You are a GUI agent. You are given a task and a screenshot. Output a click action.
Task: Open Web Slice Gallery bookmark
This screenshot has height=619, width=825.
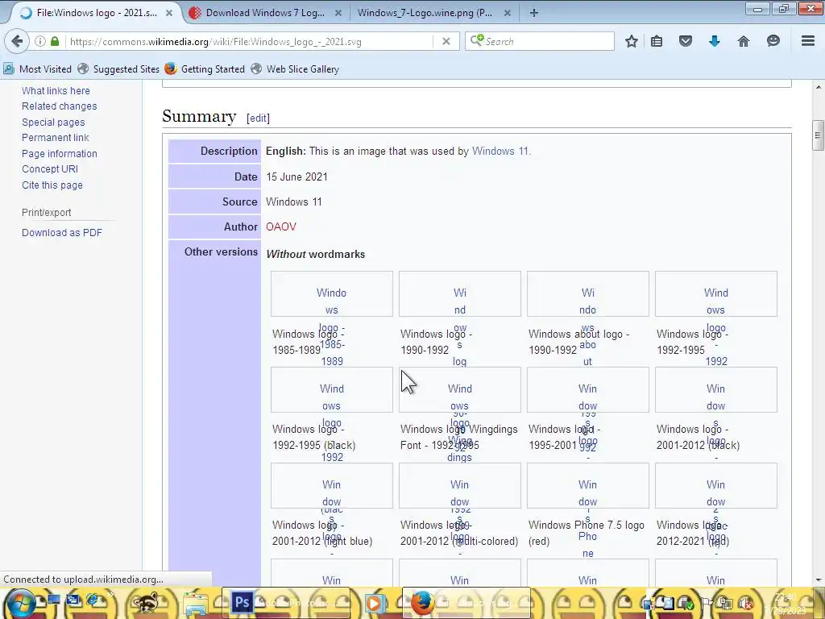pos(295,69)
